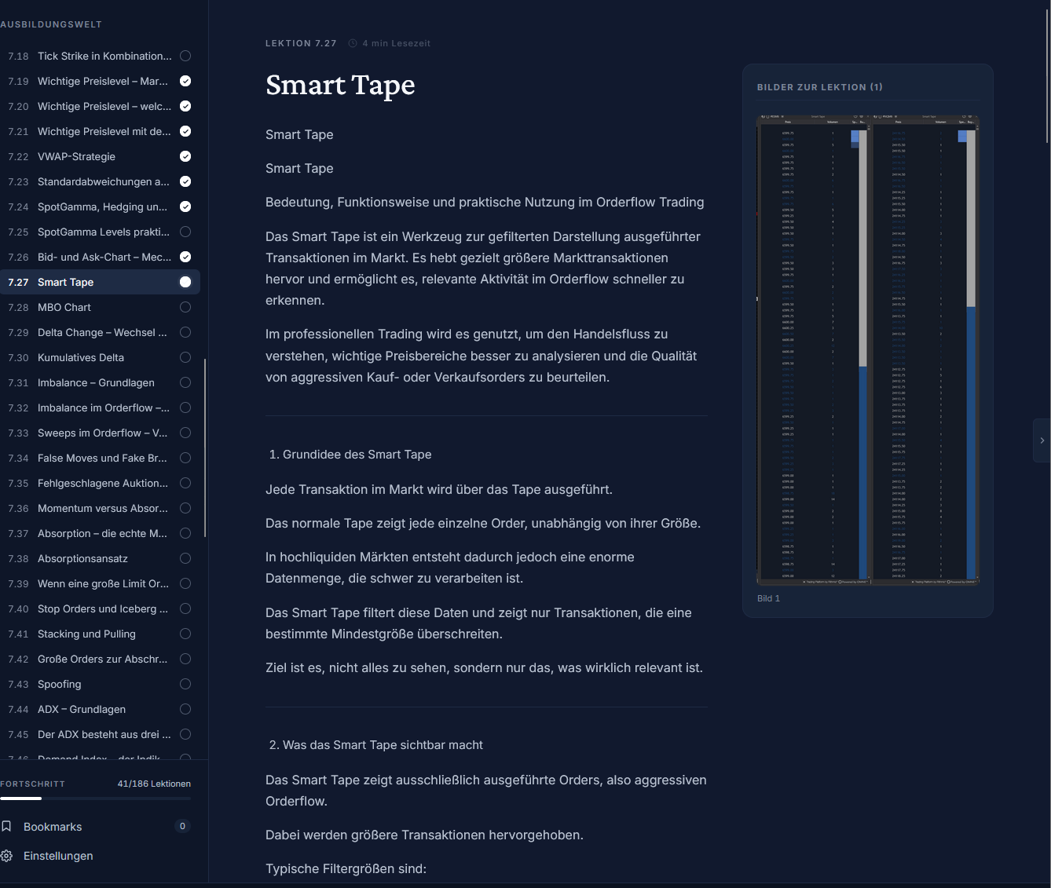Click the BILDER ZUR LEKTION (1) header
Image resolution: width=1051 pixels, height=888 pixels.
[x=819, y=87]
